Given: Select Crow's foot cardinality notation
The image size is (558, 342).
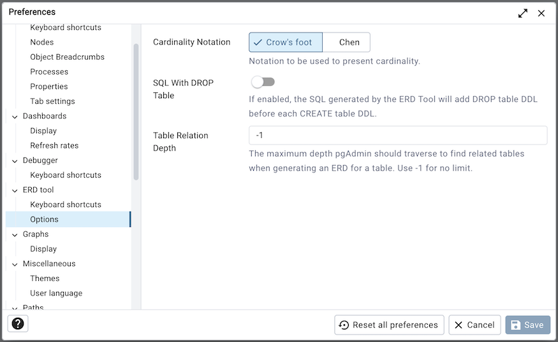Looking at the screenshot, I should click(286, 42).
